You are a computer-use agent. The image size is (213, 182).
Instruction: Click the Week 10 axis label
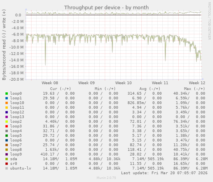point(123,83)
